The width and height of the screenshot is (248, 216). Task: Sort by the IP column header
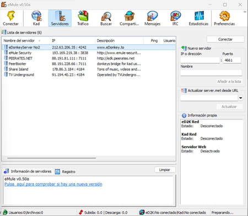coord(72,41)
